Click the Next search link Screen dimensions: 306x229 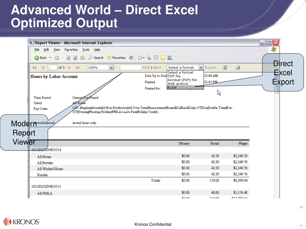click(x=157, y=68)
